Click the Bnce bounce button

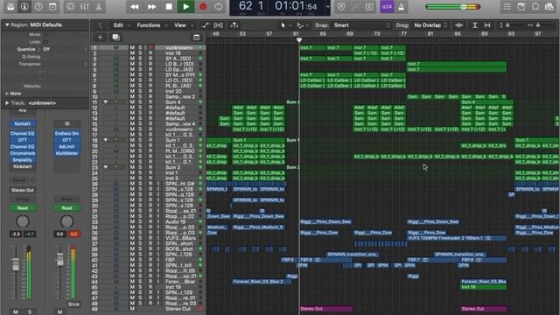click(73, 304)
